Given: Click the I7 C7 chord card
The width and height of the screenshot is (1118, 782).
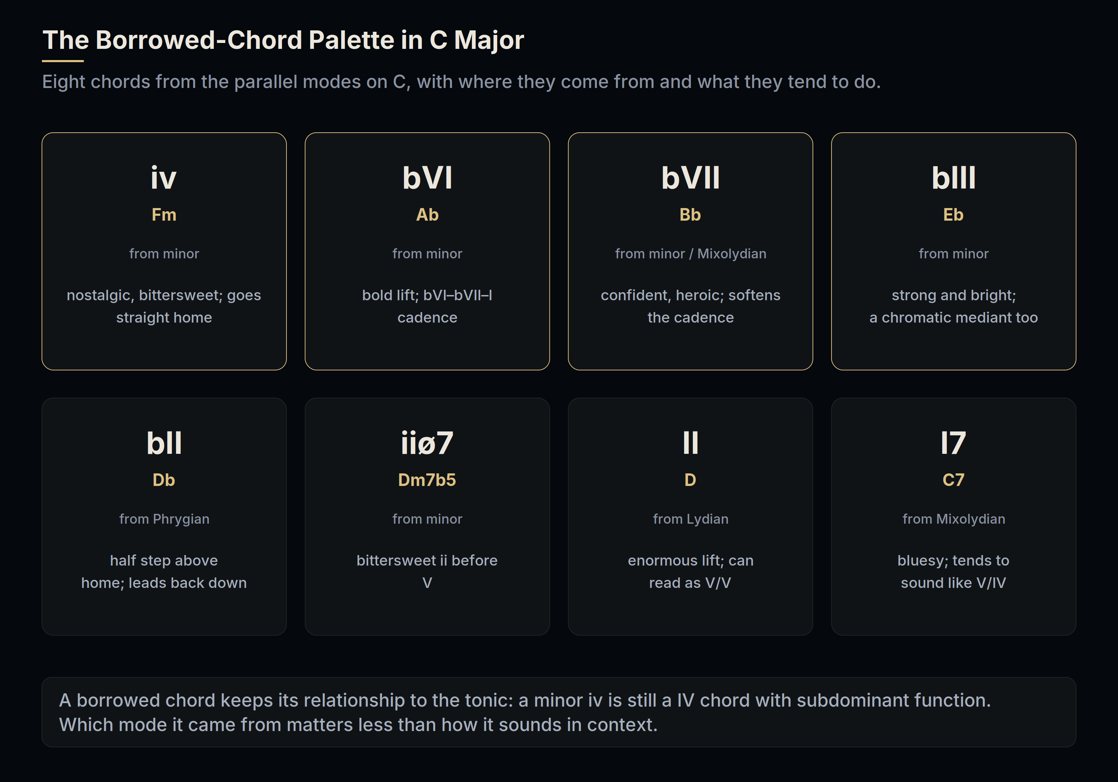Looking at the screenshot, I should (x=953, y=516).
